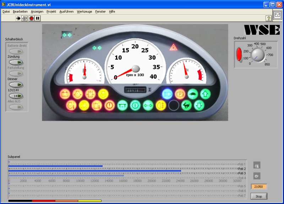Click the 'Schalterblock' label
This screenshot has height=204, width=284.
click(x=14, y=39)
